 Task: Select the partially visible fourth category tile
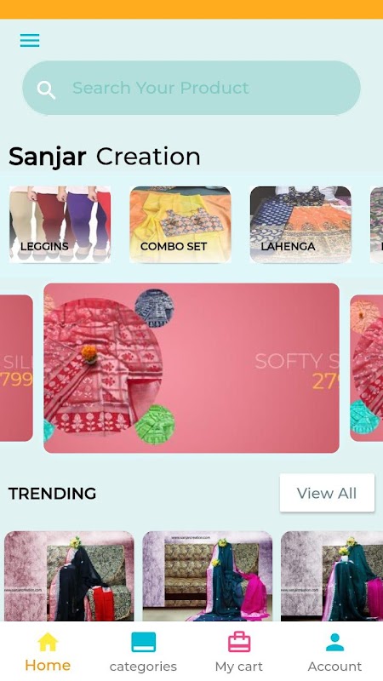376,225
